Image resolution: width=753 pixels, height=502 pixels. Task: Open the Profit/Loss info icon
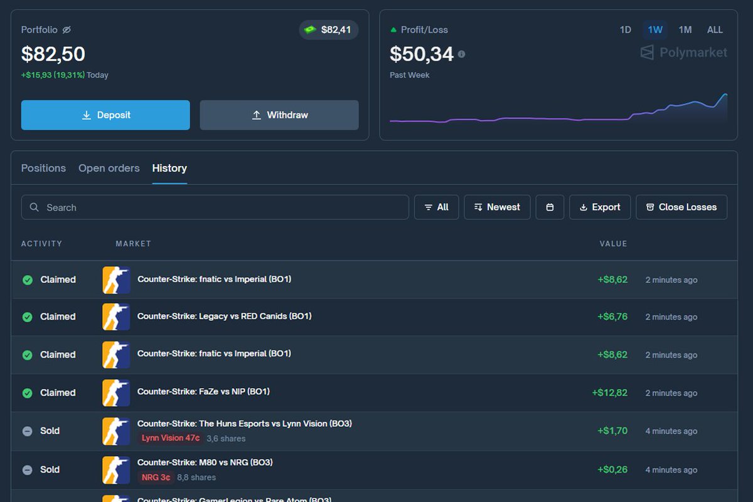point(461,54)
